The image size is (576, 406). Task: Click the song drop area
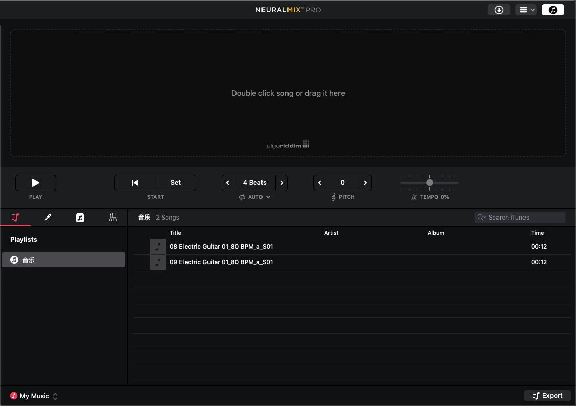pyautogui.click(x=288, y=93)
